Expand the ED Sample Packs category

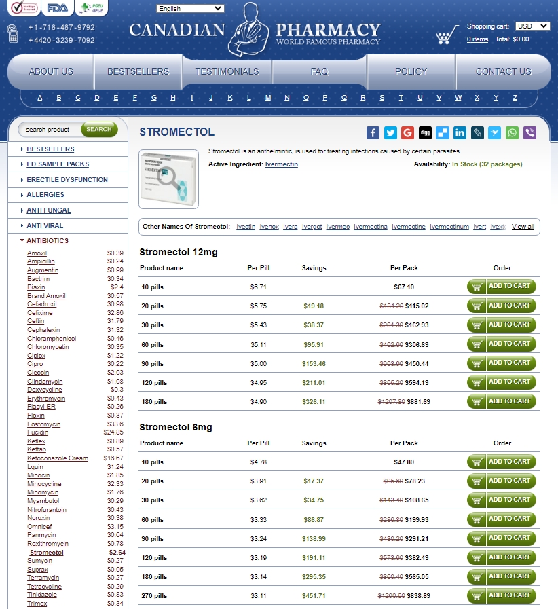click(58, 164)
